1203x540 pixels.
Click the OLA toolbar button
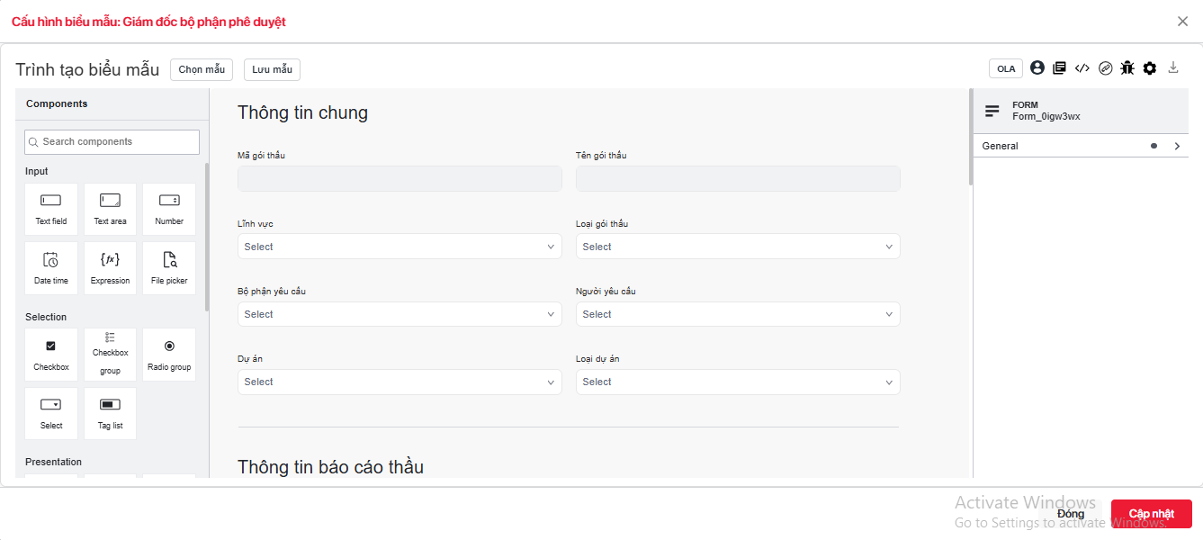click(x=1005, y=68)
